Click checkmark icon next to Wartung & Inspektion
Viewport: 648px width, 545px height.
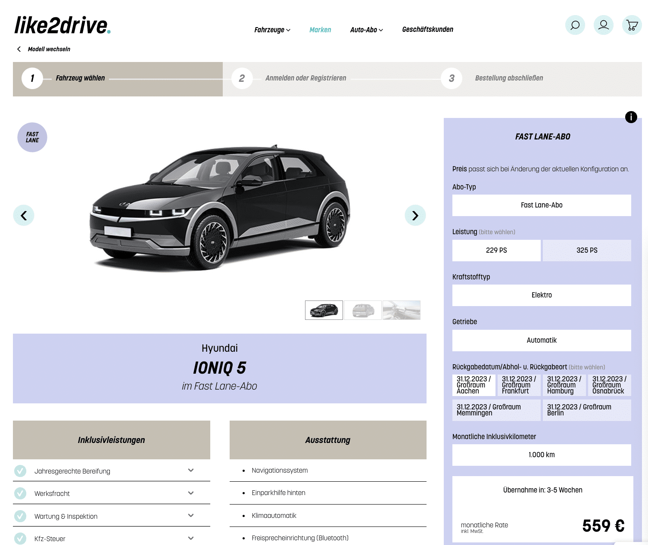coord(20,516)
